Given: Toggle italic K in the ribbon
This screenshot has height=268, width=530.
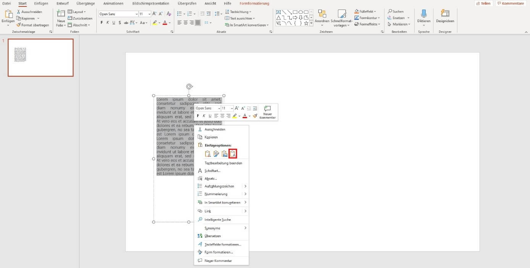Looking at the screenshot, I should (108, 23).
